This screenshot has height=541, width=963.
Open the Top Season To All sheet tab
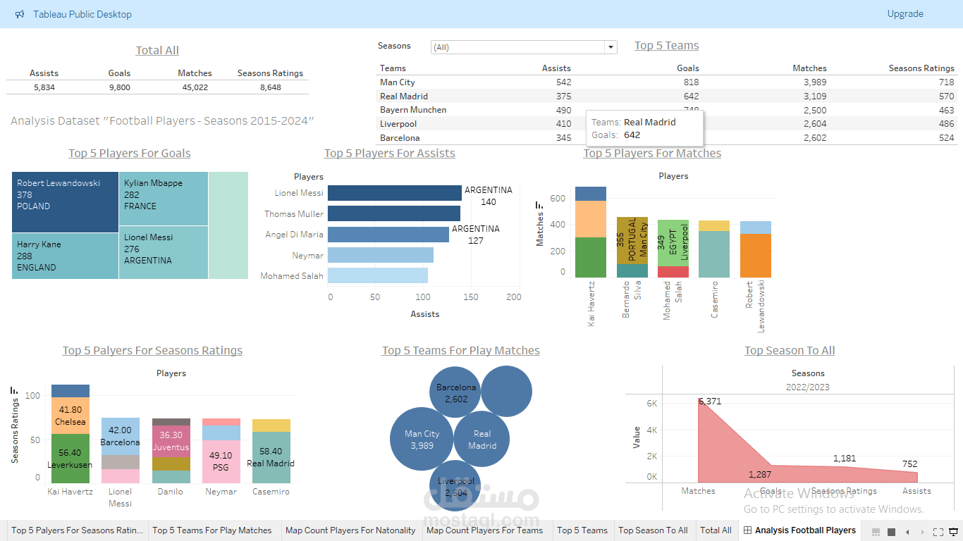click(653, 530)
